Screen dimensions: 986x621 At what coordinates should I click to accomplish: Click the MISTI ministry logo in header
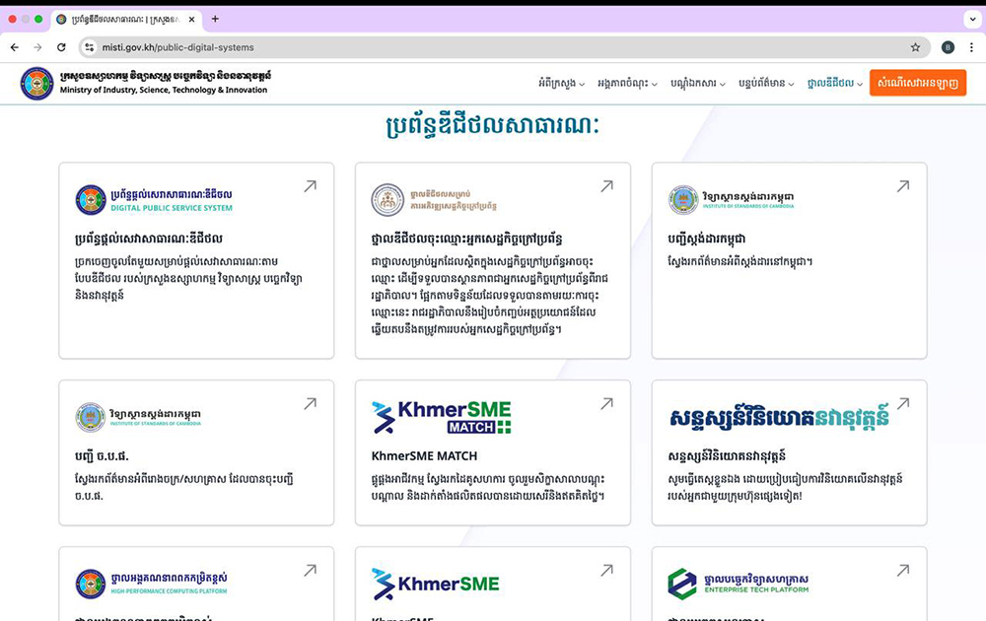36,84
